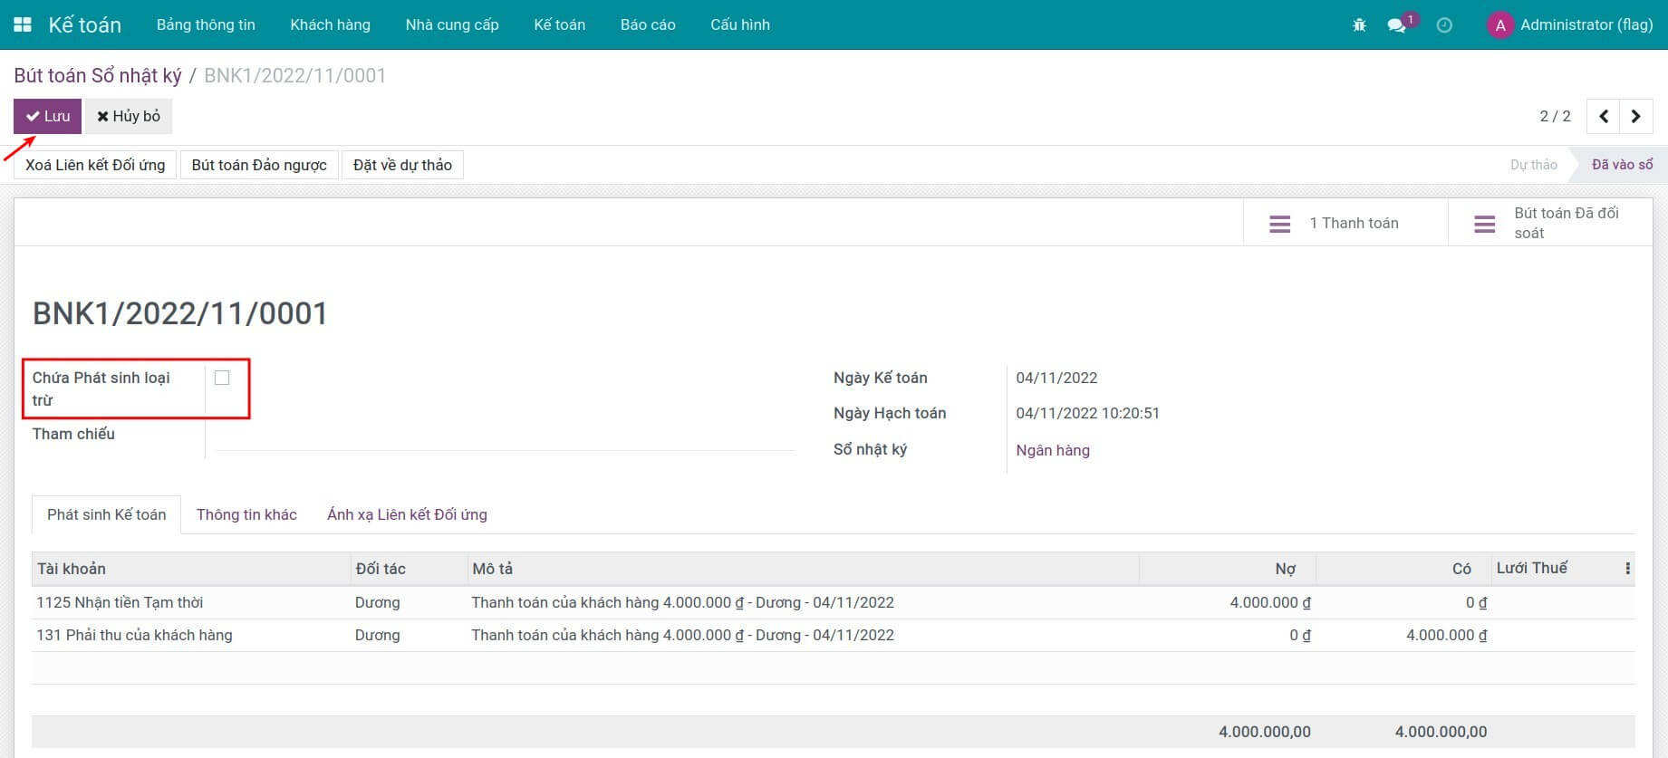Switch to the Thông tin khác tab
The width and height of the screenshot is (1668, 758).
(246, 514)
